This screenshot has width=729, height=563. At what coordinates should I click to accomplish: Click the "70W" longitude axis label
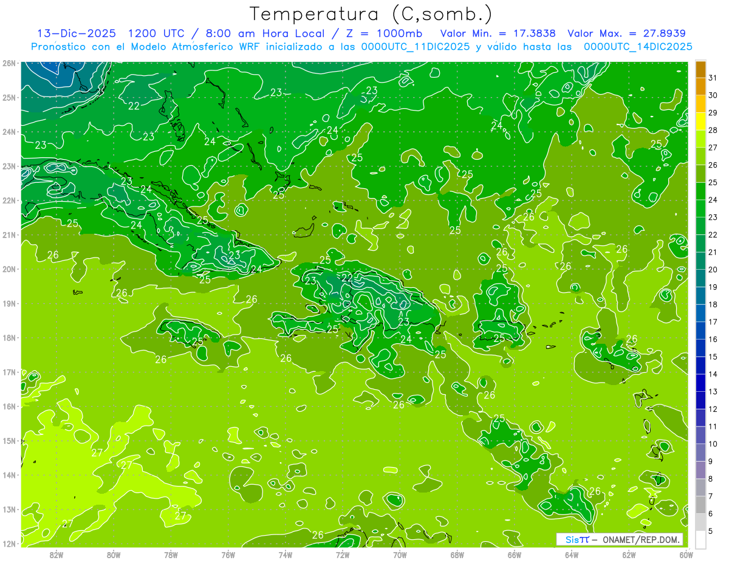[400, 554]
